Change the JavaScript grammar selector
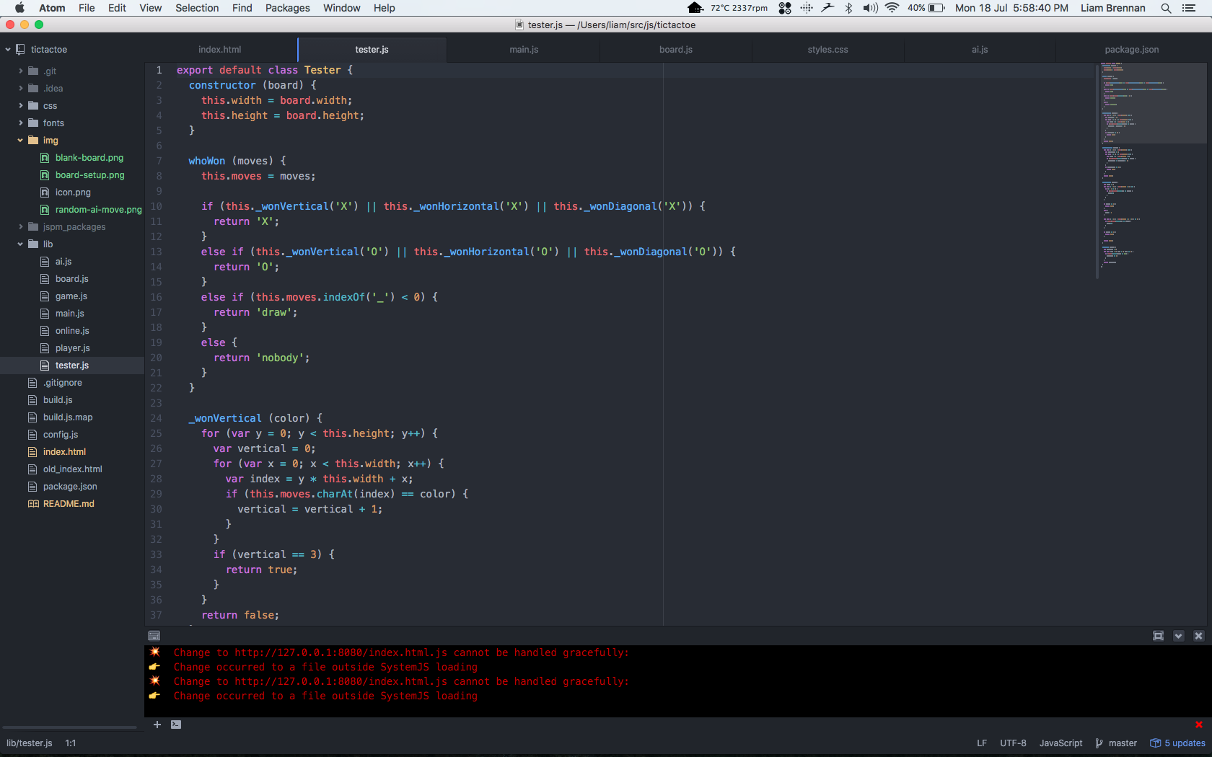The height and width of the screenshot is (757, 1212). pyautogui.click(x=1060, y=743)
